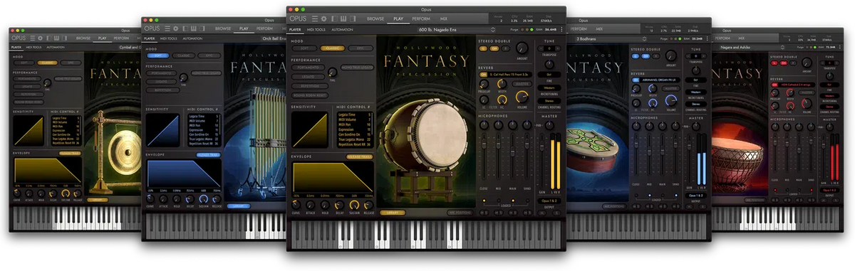
Task: Open Output dropdown in the Bodhrans window
Action: click(695, 196)
